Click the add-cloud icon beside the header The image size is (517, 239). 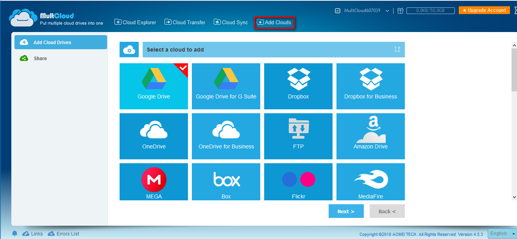(129, 50)
